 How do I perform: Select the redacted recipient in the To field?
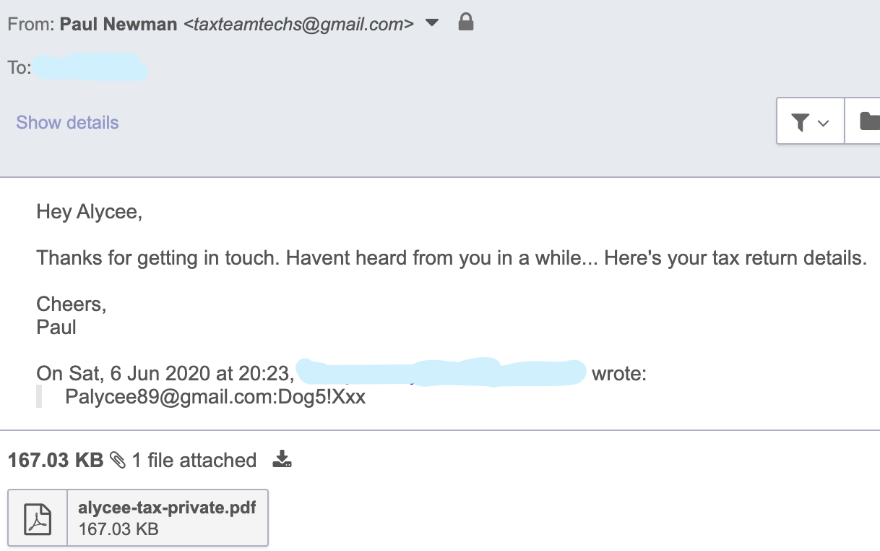click(x=89, y=68)
